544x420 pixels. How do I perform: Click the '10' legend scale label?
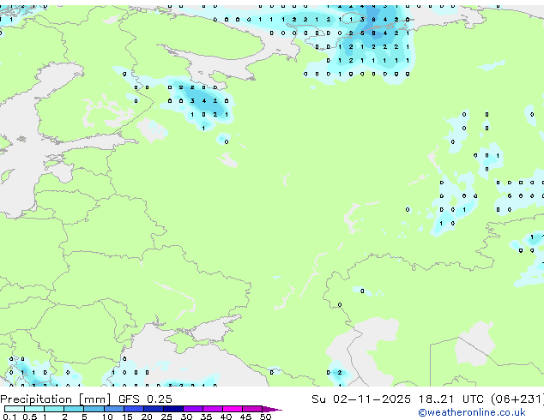tap(107, 417)
